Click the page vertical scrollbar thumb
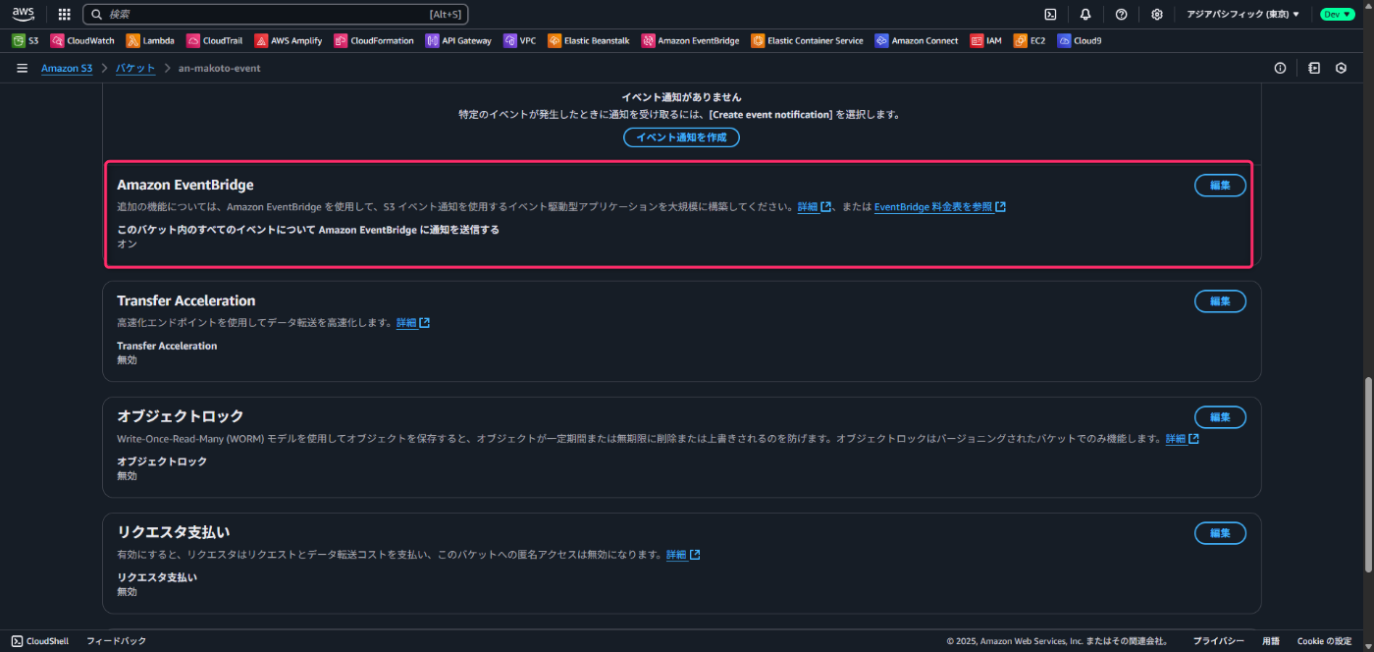This screenshot has width=1374, height=652. [1368, 474]
